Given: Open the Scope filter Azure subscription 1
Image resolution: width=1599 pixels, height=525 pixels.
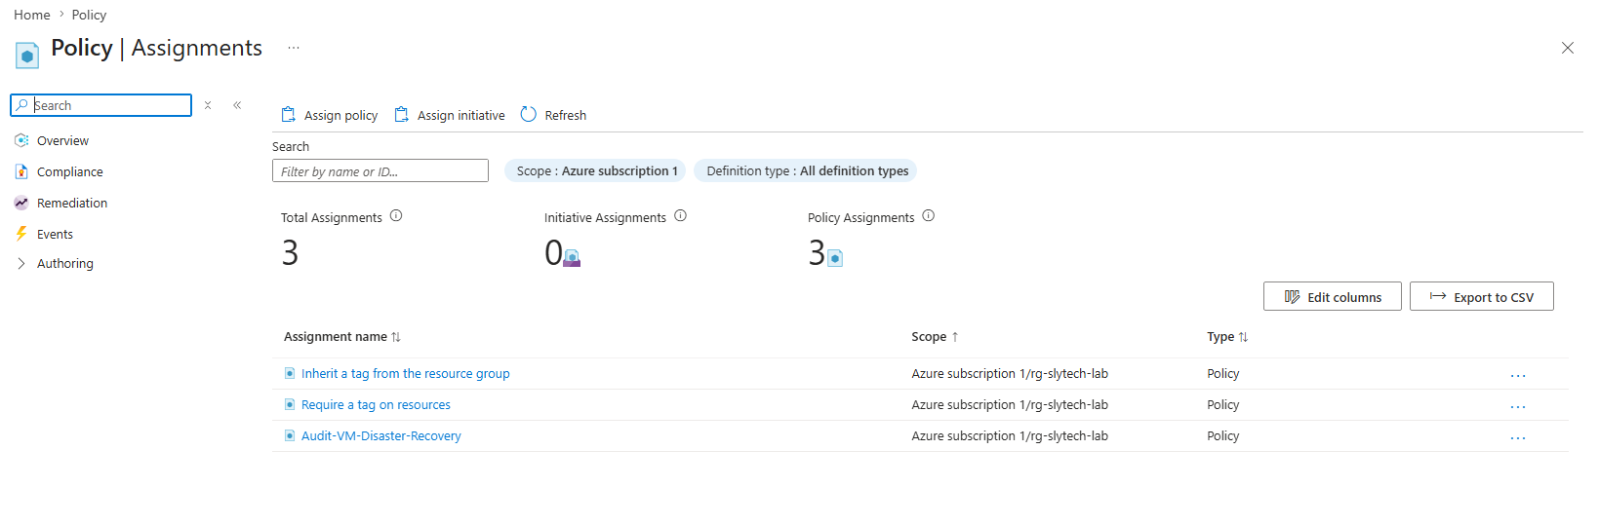Looking at the screenshot, I should pyautogui.click(x=595, y=170).
